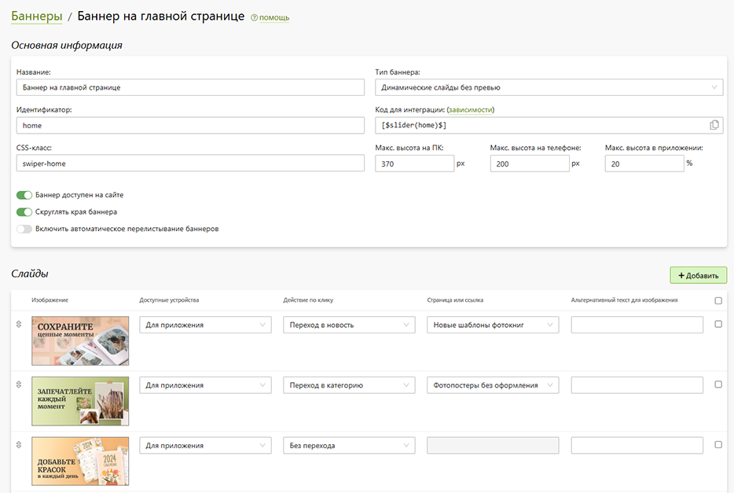734x493 pixels.
Task: Check the select-all slides checkbox in header
Action: coord(718,300)
